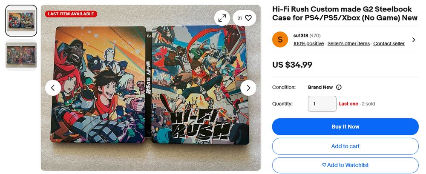Click the main steelbook product image
Image resolution: width=426 pixels, height=174 pixels.
click(x=151, y=88)
